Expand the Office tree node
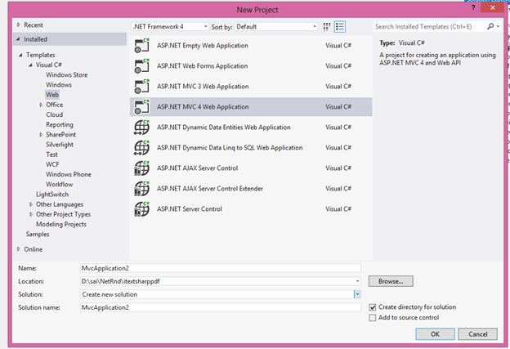The image size is (510, 349). click(x=41, y=105)
